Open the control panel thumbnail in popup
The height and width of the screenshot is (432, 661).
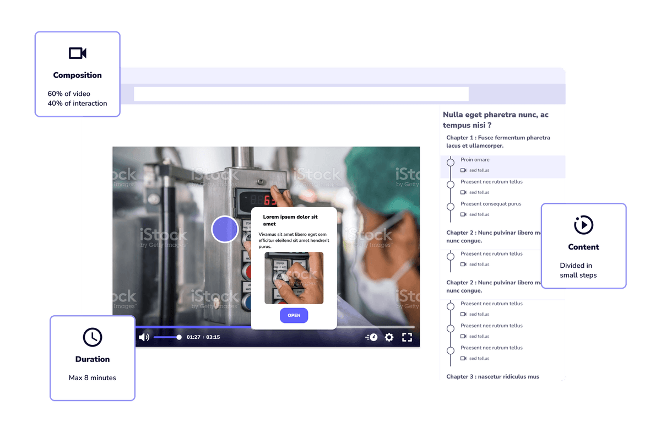click(294, 278)
